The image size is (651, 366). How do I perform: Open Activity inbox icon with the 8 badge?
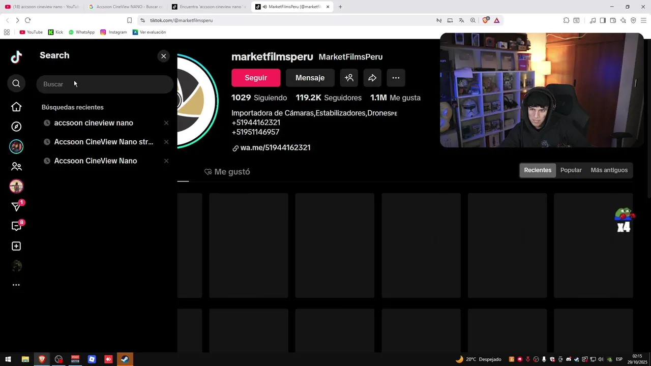(x=16, y=226)
